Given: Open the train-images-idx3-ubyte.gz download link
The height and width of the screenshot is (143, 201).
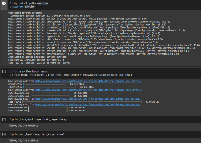Looking at the screenshot, I should 88,90.
